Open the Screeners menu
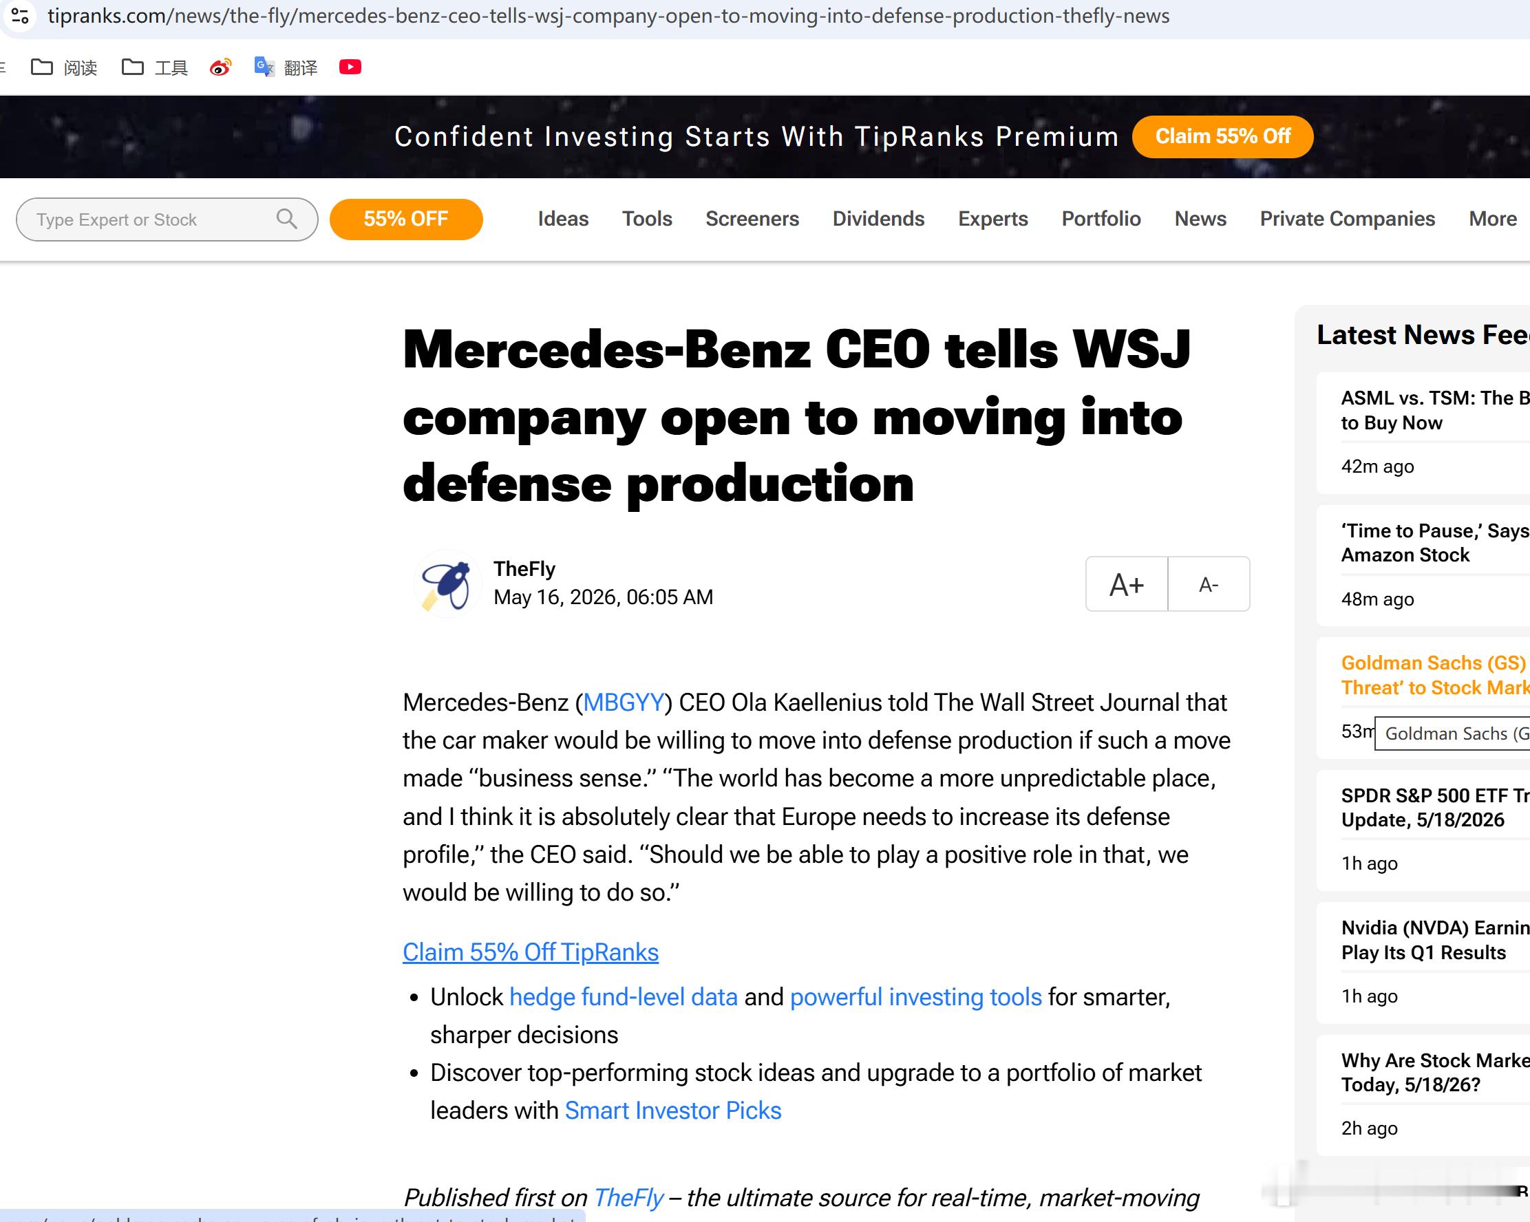1530x1222 pixels. [752, 219]
